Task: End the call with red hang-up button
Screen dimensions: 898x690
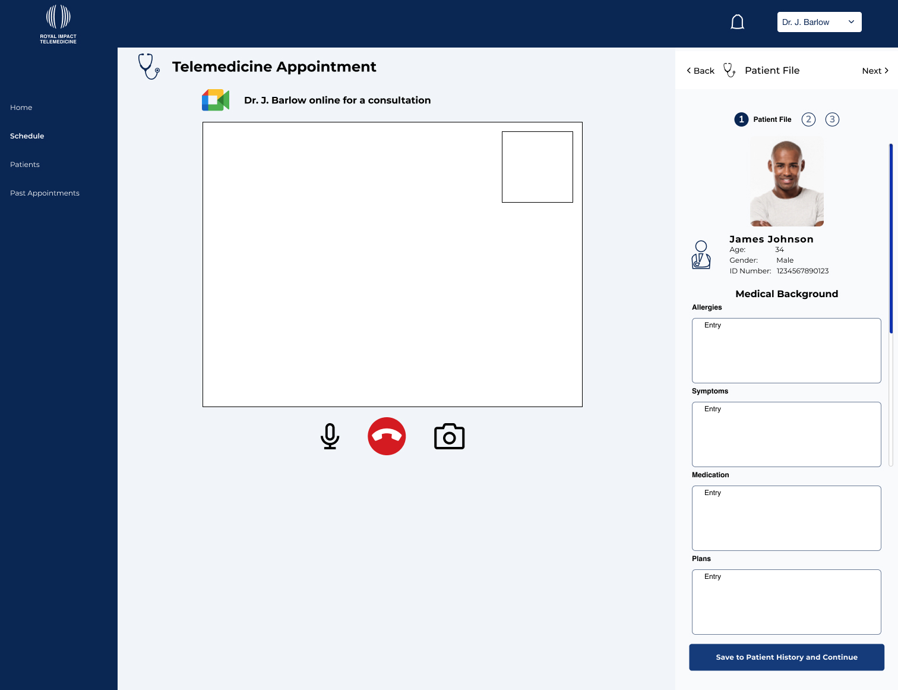Action: point(387,436)
